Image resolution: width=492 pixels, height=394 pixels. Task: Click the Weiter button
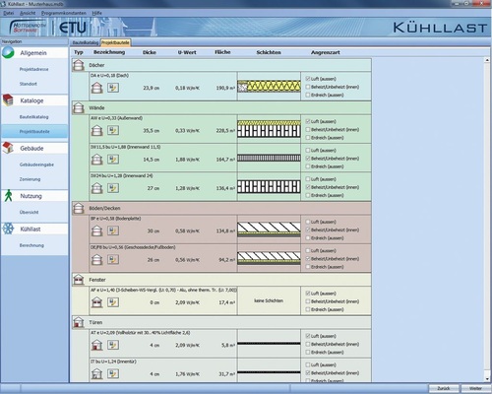(x=475, y=388)
